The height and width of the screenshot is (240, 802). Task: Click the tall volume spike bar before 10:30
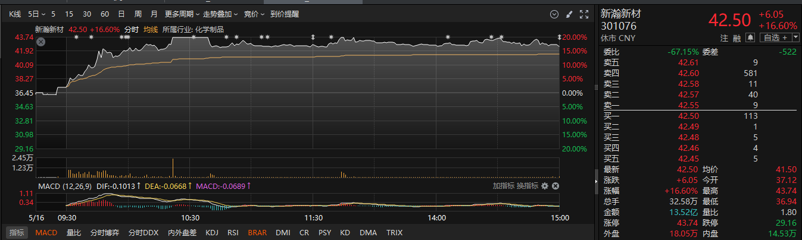point(173,168)
